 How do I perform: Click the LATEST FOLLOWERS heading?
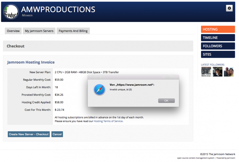click(x=213, y=65)
